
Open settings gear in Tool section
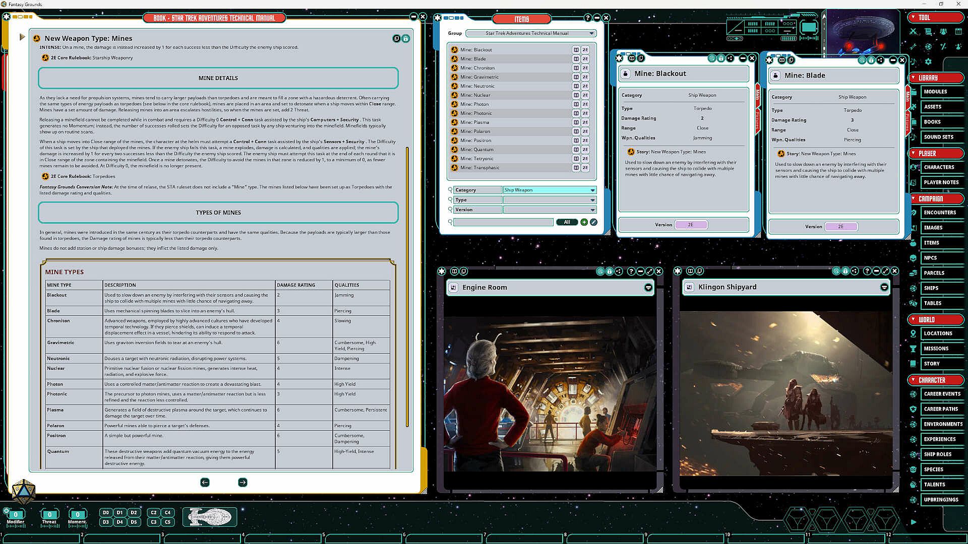928,61
